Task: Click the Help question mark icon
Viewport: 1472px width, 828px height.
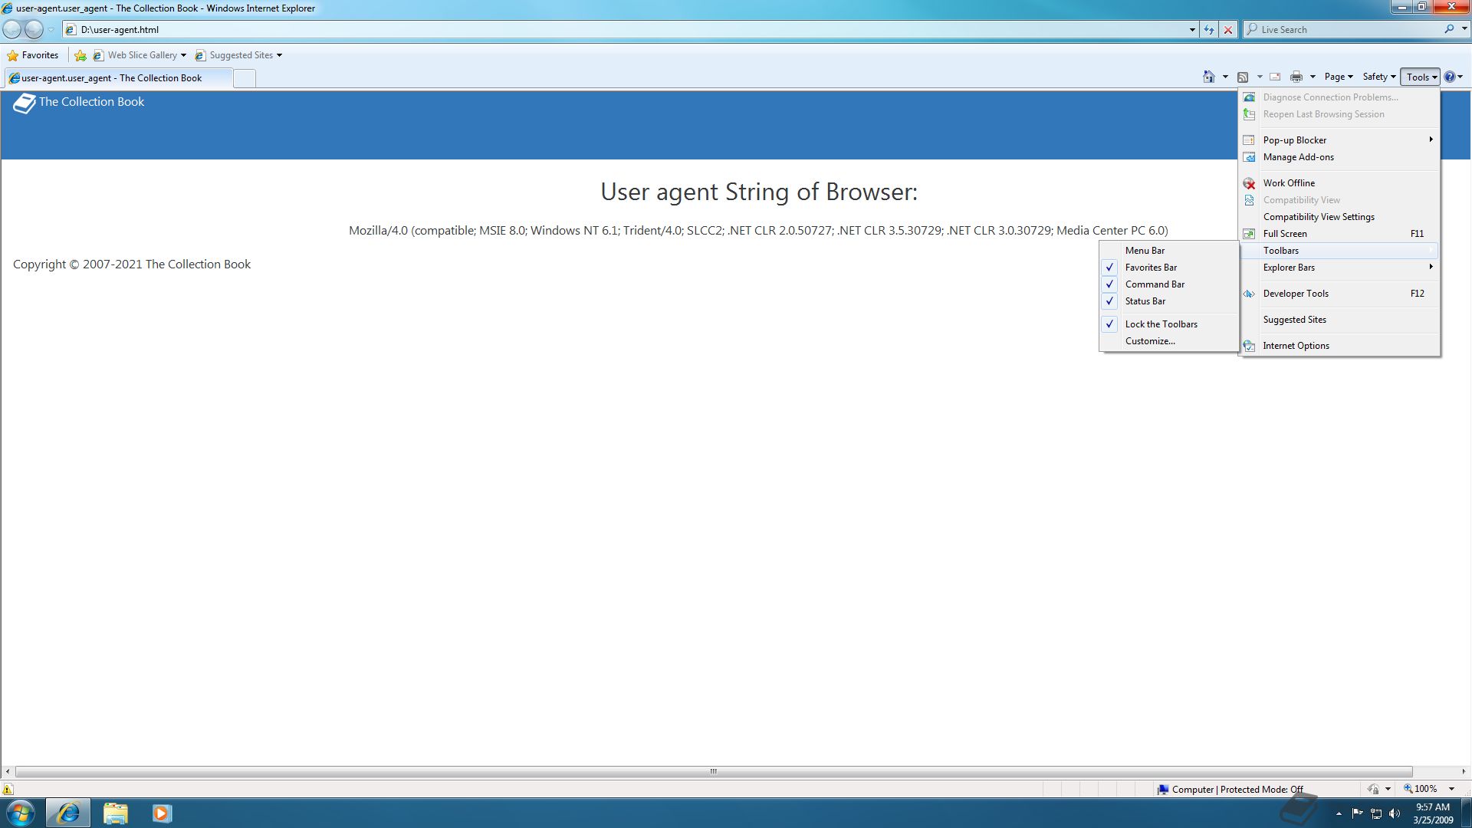Action: click(1449, 77)
